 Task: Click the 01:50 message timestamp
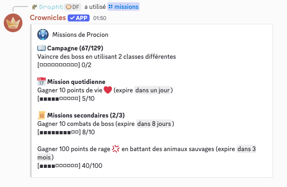pyautogui.click(x=99, y=18)
